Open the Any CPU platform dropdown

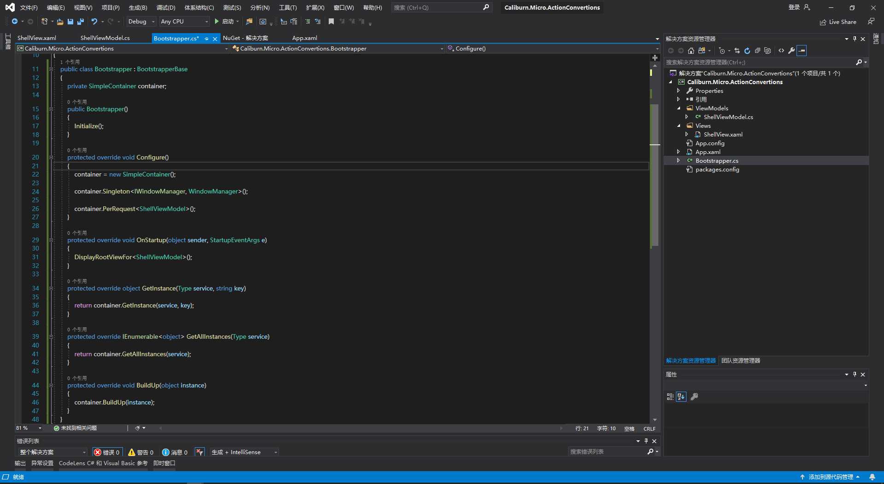click(184, 22)
